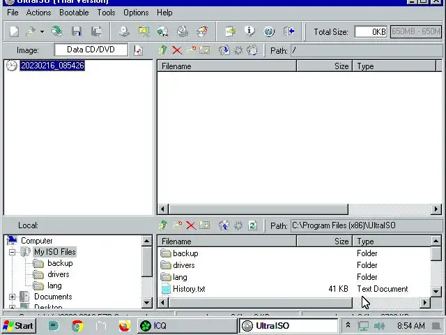The width and height of the screenshot is (446, 335).
Task: Click the Save floppy disk icon
Action: click(77, 31)
